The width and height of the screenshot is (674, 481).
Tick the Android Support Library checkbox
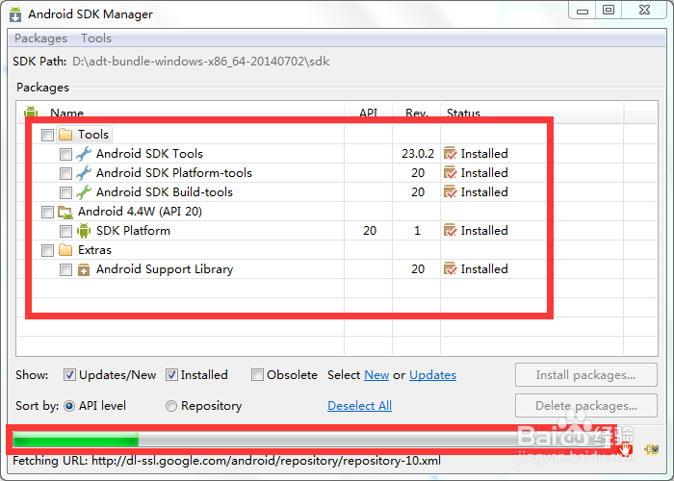tap(65, 269)
